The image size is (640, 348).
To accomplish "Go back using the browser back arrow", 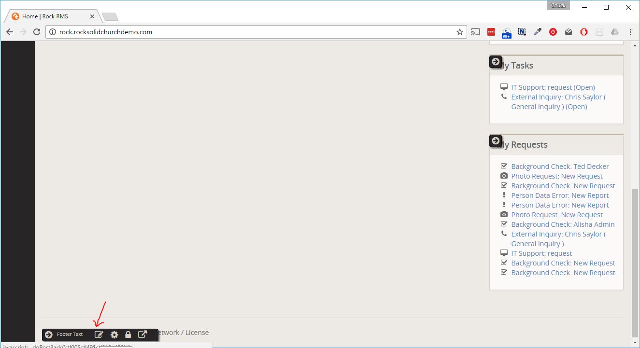I will pos(10,32).
